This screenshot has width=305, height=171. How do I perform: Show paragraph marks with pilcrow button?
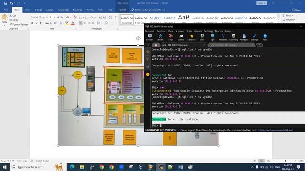tap(115, 17)
